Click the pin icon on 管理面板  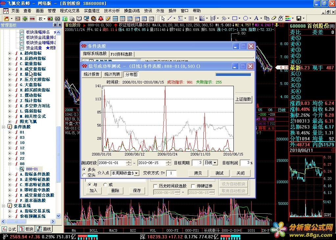(x=55, y=25)
